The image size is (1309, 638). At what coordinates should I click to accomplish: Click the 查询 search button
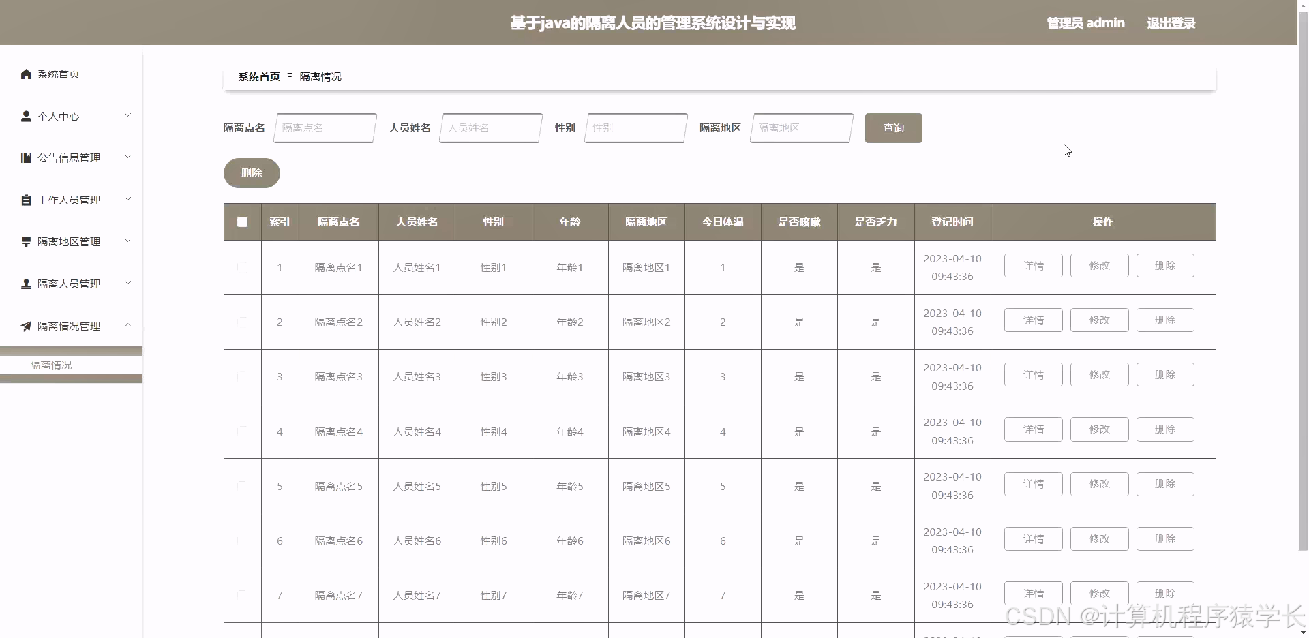893,128
